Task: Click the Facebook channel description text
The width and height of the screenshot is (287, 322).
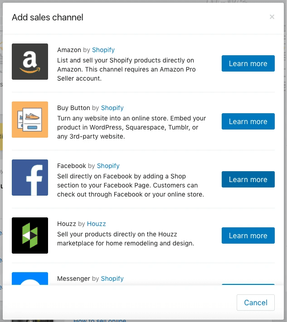Action: click(131, 185)
